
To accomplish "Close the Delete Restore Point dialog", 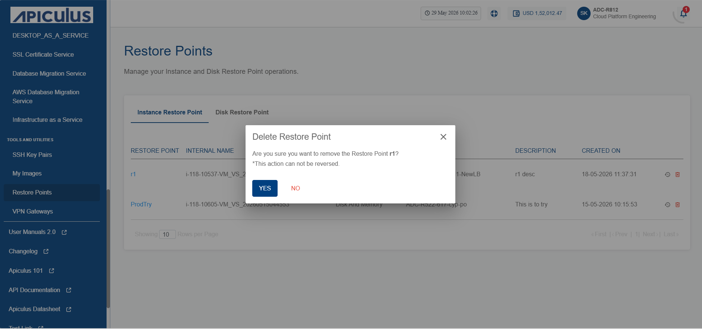I will coord(443,137).
